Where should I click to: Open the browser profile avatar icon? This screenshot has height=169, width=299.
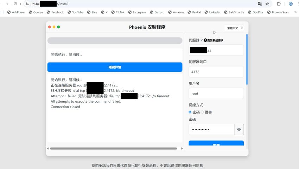point(291,4)
